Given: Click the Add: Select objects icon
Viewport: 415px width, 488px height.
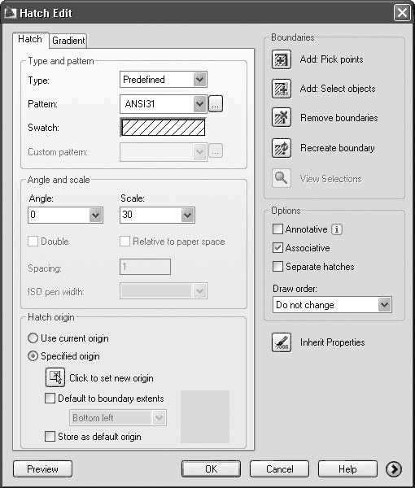Looking at the screenshot, I should [282, 89].
